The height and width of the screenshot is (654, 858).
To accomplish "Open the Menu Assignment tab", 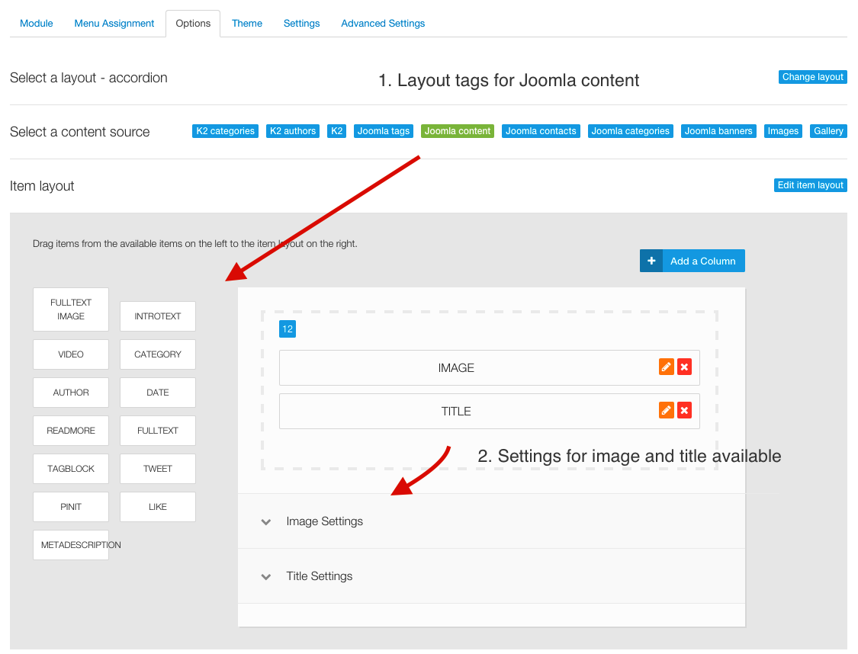I will [114, 24].
